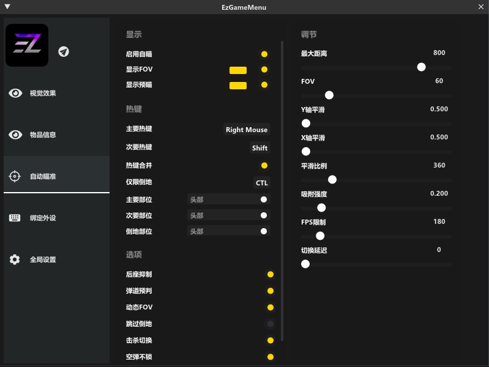Screen dimensions: 489x367
Task: Click the keyboard icon for 绑定外设
Action: pos(15,218)
